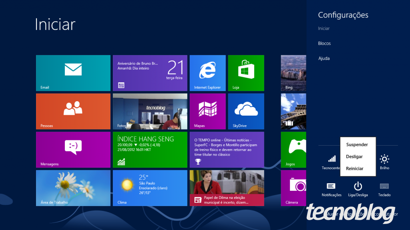
Task: Launch Internet Explorer tile
Action: click(x=208, y=73)
